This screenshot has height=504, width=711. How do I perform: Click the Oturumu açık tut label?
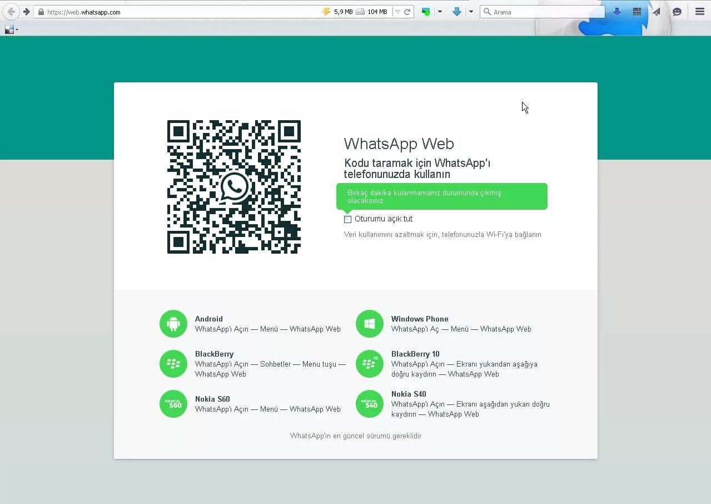[x=384, y=219]
